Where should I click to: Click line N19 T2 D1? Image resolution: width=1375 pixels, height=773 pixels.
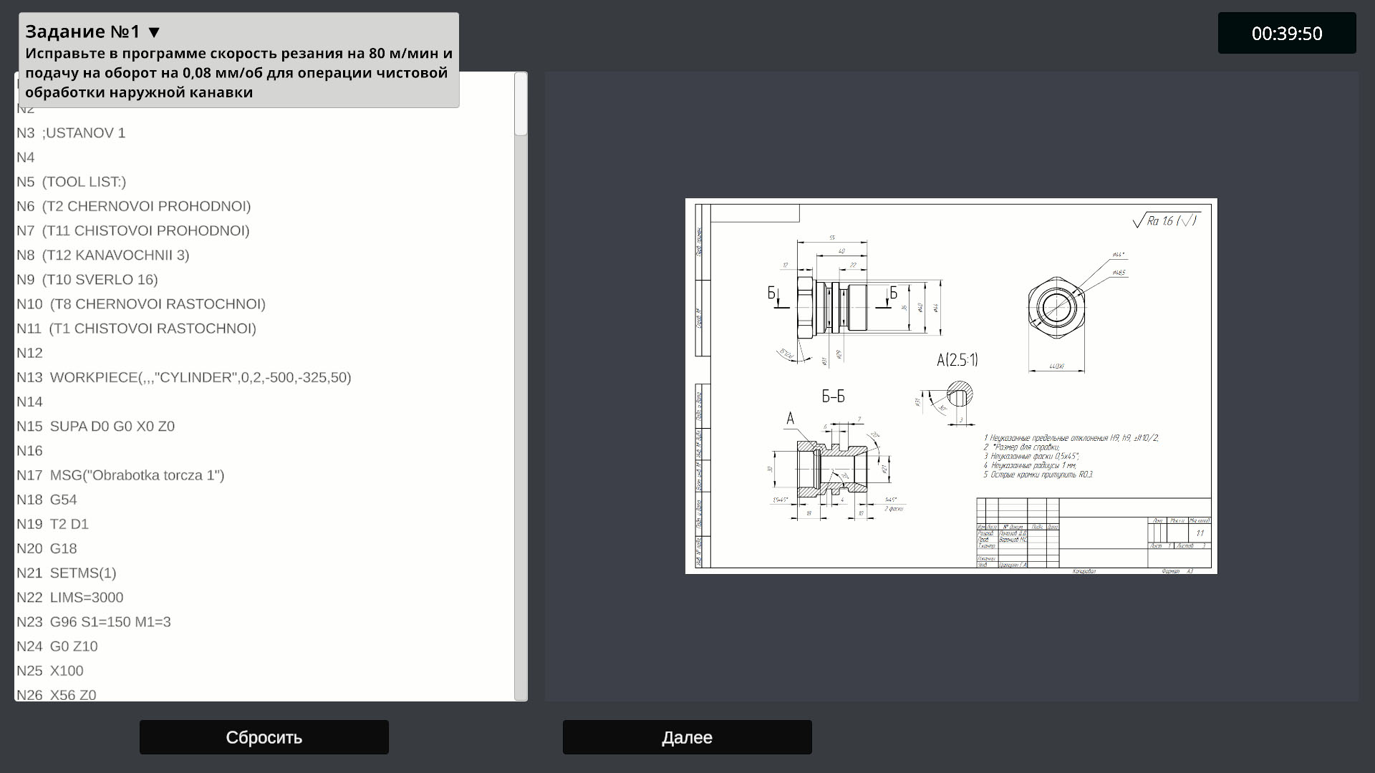[x=69, y=524]
